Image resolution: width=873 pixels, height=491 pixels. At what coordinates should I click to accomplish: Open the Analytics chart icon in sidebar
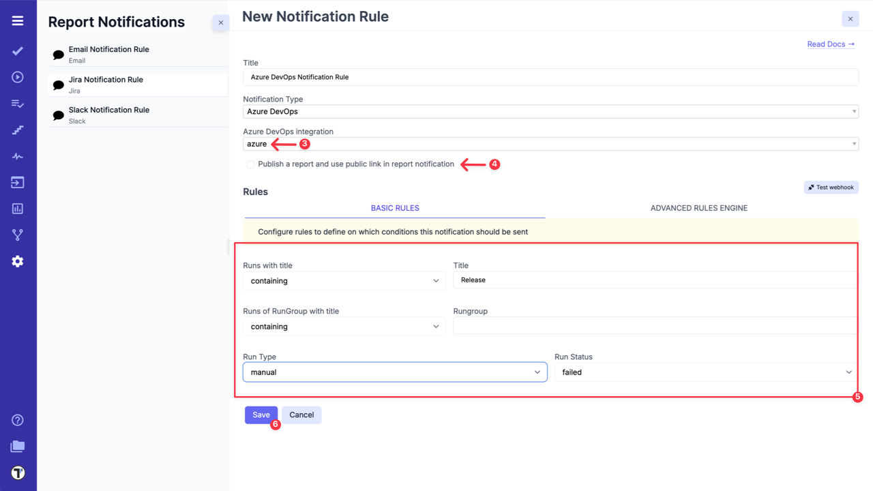(18, 209)
